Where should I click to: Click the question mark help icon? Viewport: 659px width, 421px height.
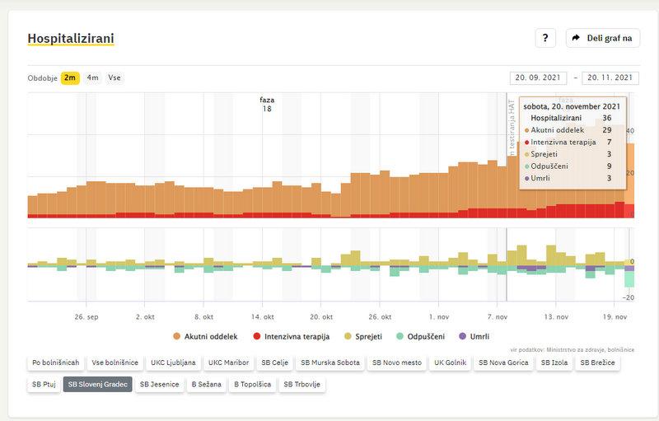point(545,38)
